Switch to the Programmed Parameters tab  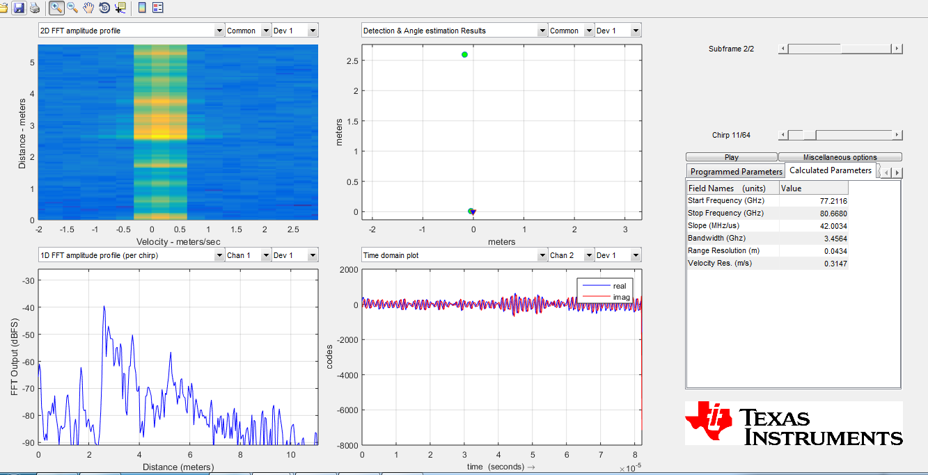click(736, 172)
